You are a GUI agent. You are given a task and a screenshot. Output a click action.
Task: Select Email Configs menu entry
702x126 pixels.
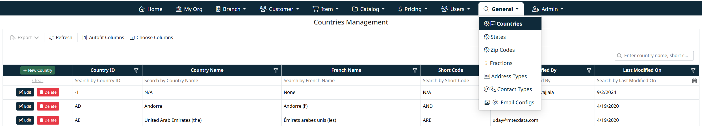[x=517, y=102]
